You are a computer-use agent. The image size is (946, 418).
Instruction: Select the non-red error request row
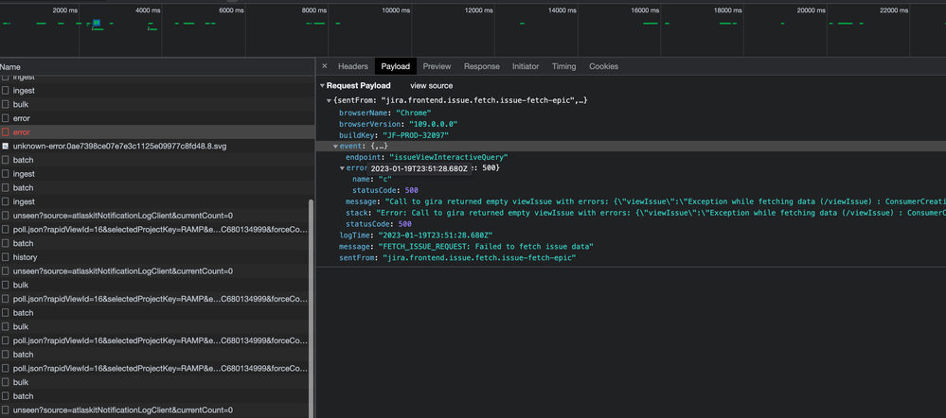pos(157,118)
